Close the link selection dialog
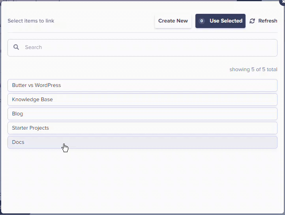Viewport: 285px width, 215px height. pyautogui.click(x=283, y=2)
